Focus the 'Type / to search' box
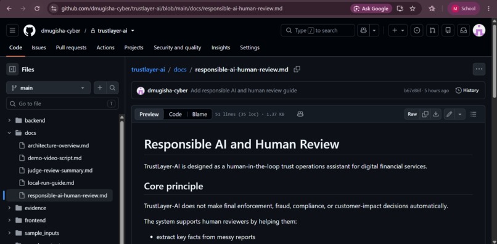497x244 pixels. 318,30
